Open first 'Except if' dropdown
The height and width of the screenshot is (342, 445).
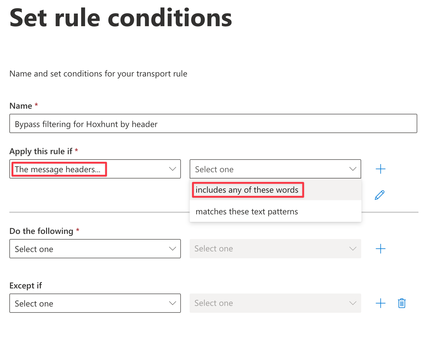pos(95,303)
